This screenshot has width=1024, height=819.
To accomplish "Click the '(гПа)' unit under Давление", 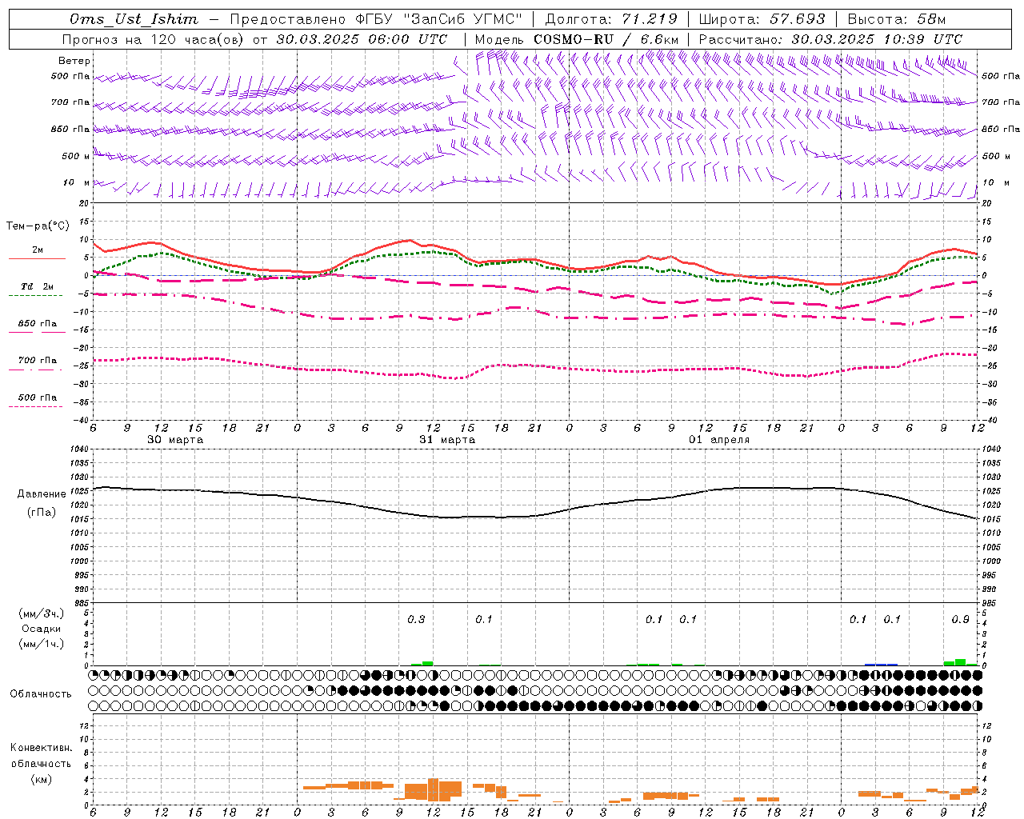I will click(42, 512).
